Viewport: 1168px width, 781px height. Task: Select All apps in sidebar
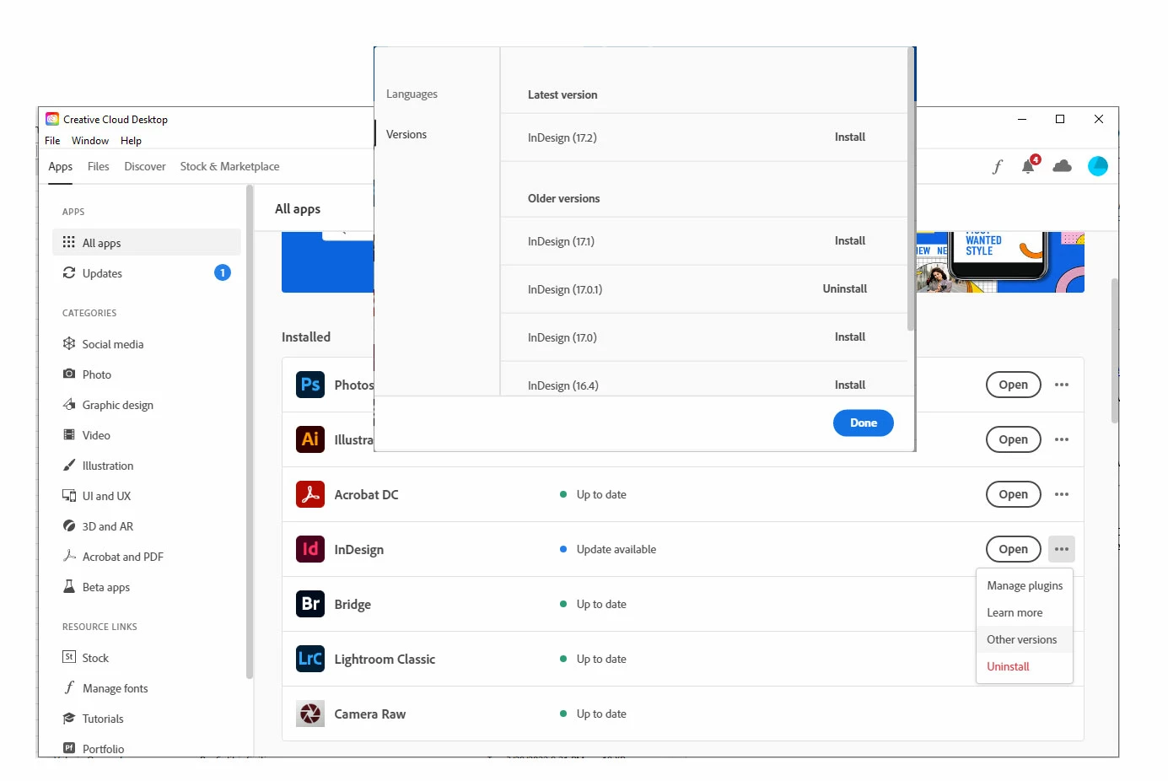[x=147, y=243]
